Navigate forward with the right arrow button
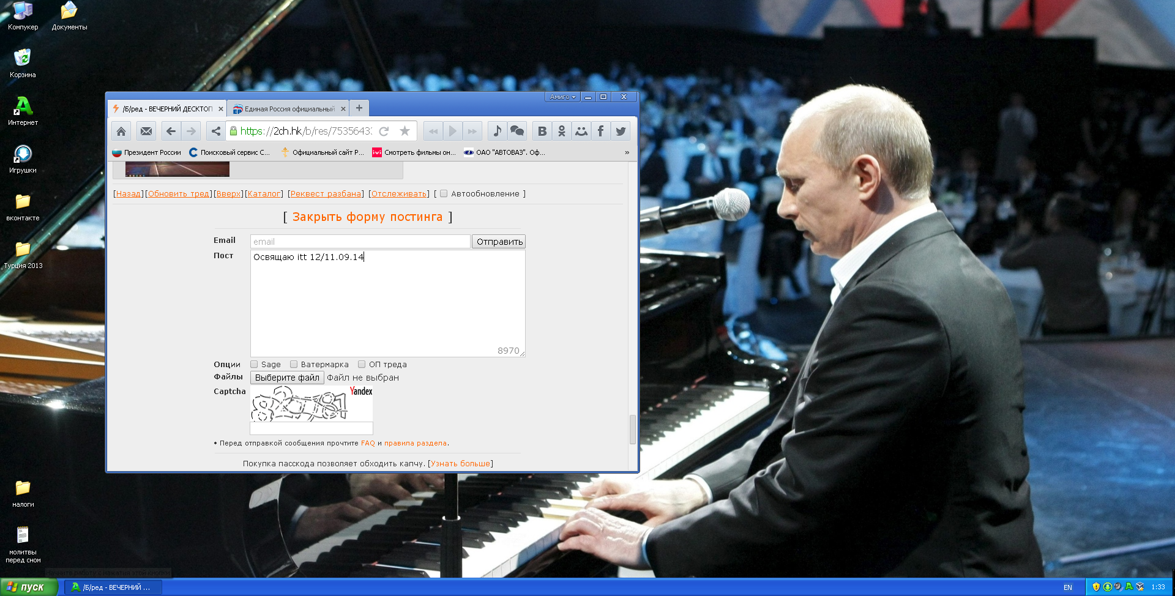This screenshot has width=1175, height=596. point(192,131)
